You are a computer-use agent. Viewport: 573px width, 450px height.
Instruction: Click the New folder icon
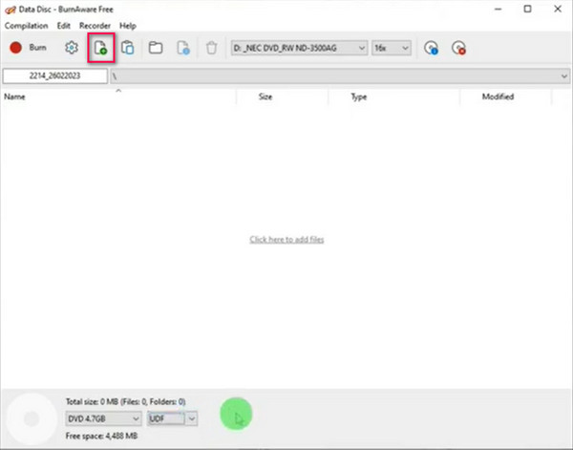[156, 48]
